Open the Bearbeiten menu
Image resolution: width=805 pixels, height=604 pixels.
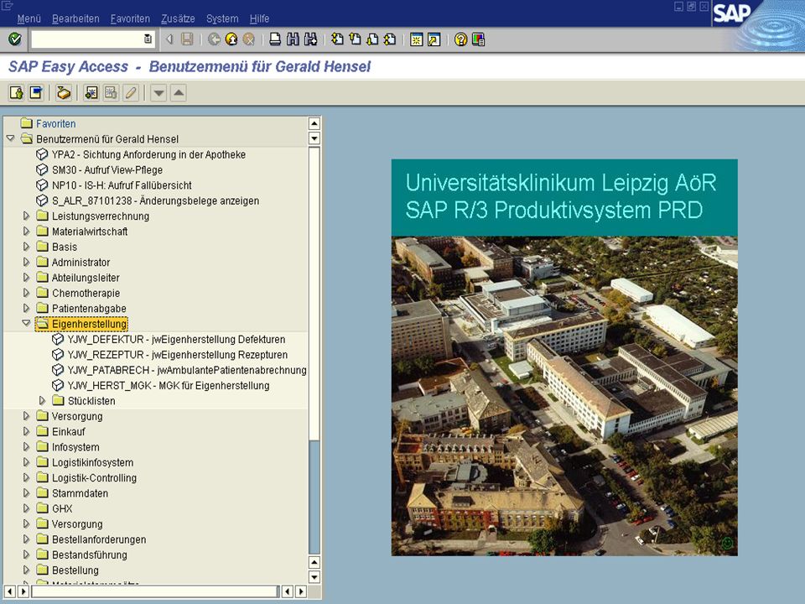tap(75, 18)
